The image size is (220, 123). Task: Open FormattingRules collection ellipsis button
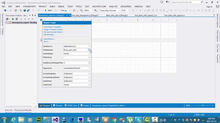[89, 74]
